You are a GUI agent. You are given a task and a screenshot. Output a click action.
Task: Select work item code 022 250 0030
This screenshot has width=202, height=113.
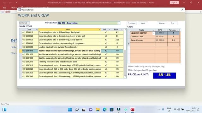pyautogui.click(x=30, y=40)
